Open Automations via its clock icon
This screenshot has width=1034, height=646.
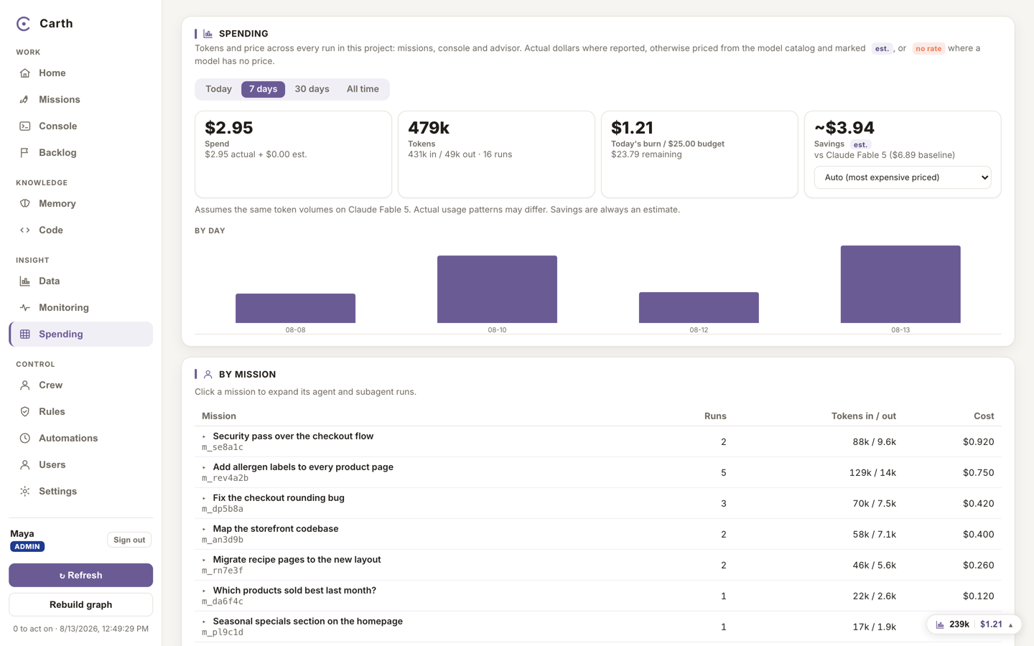coord(24,439)
